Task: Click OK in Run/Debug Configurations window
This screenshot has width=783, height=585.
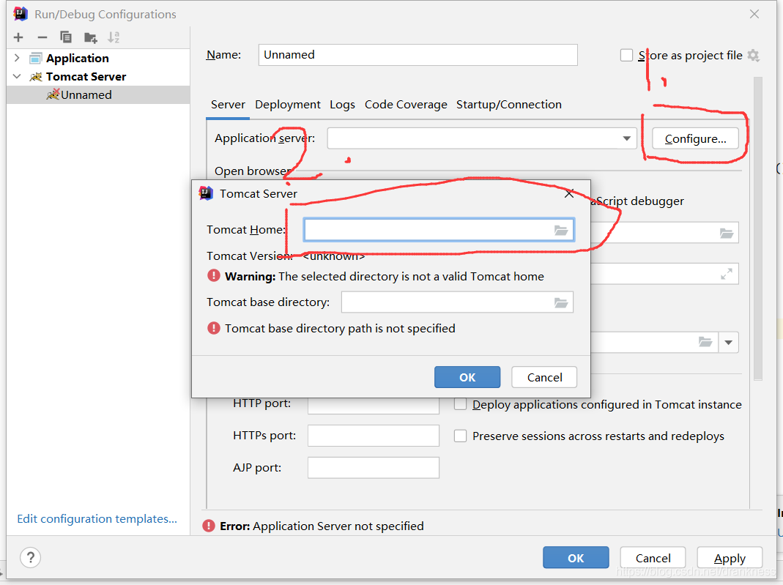Action: [576, 558]
